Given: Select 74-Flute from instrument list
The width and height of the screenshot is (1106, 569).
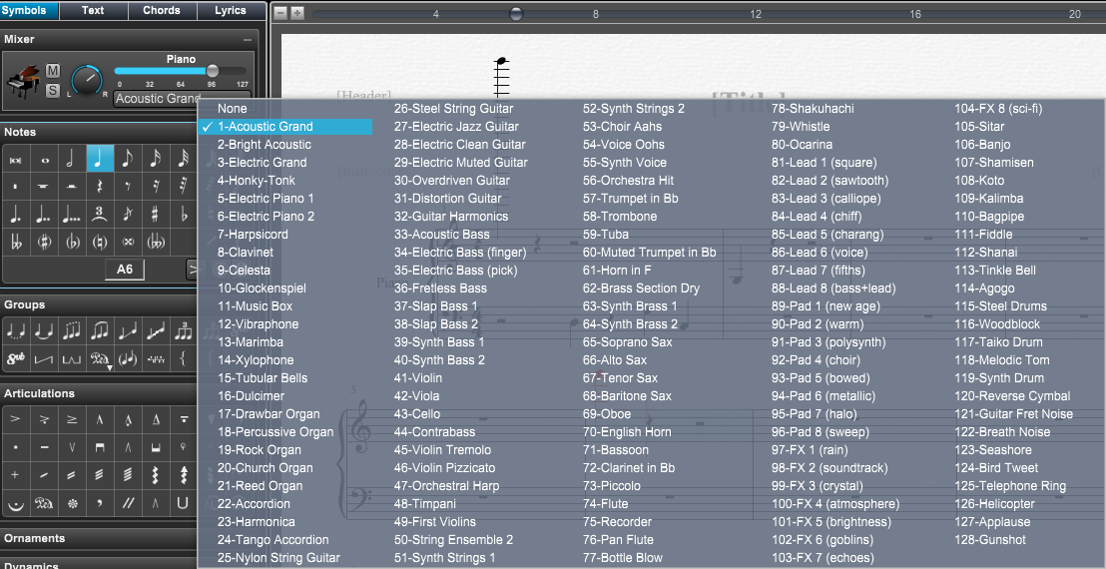Looking at the screenshot, I should [x=606, y=504].
